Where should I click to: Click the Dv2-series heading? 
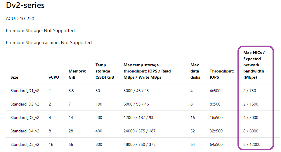(25, 5)
